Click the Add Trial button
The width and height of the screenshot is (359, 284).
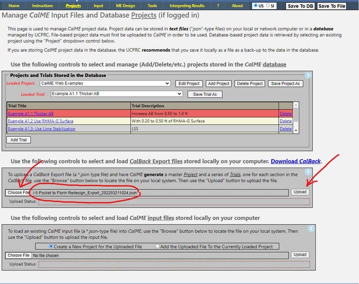[18, 140]
